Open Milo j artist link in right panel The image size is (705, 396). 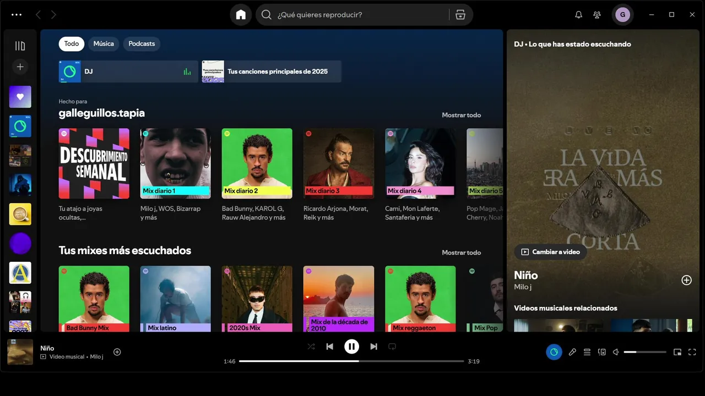coord(523,287)
